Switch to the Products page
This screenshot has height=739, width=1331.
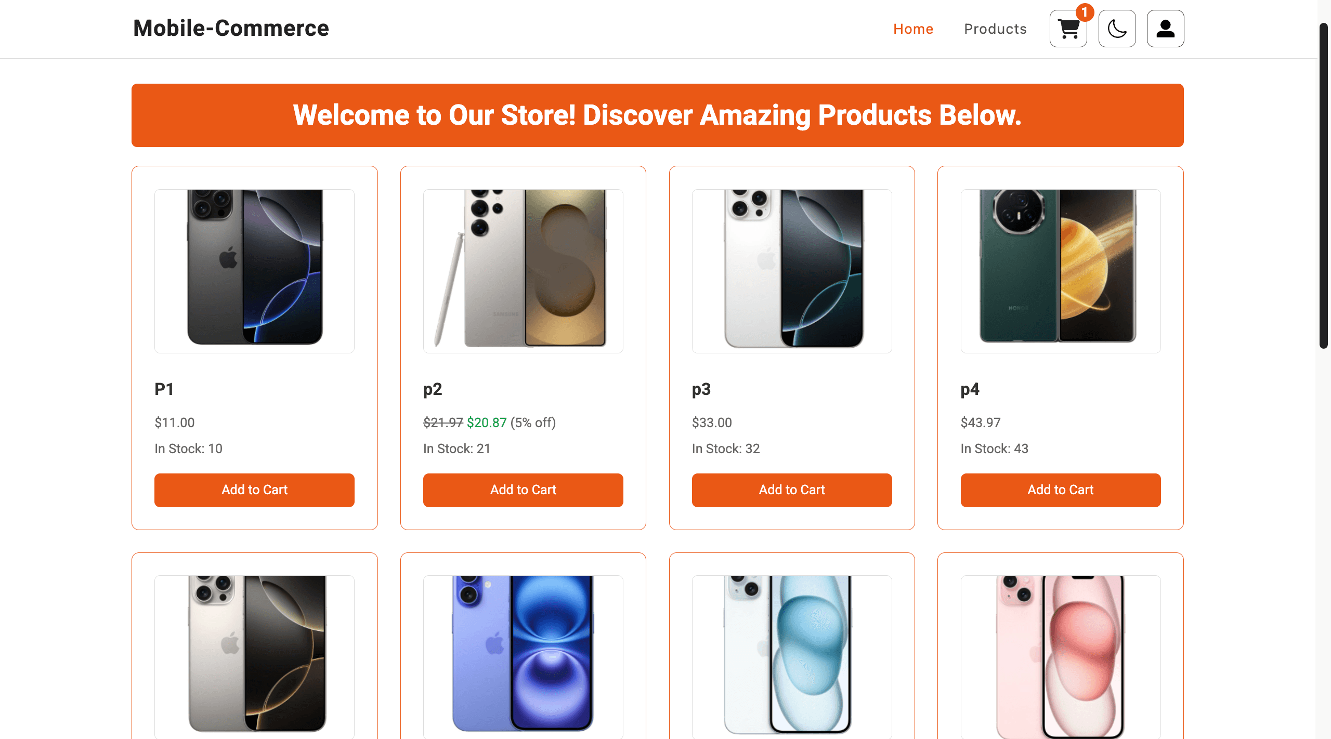(995, 29)
